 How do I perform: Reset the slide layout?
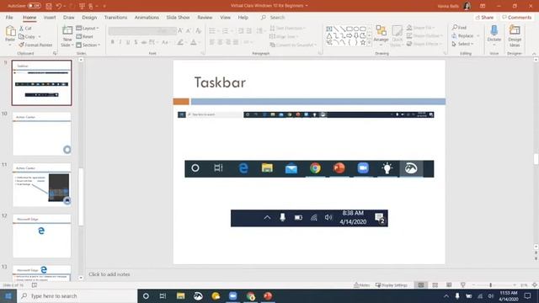(84, 36)
